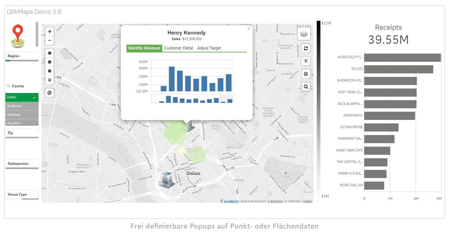Click the spider icon button
This screenshot has height=248, width=449.
point(306,61)
